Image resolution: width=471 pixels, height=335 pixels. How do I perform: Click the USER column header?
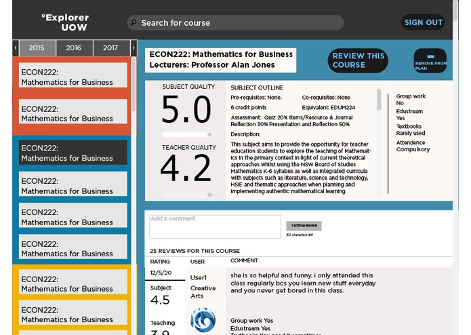coord(197,262)
